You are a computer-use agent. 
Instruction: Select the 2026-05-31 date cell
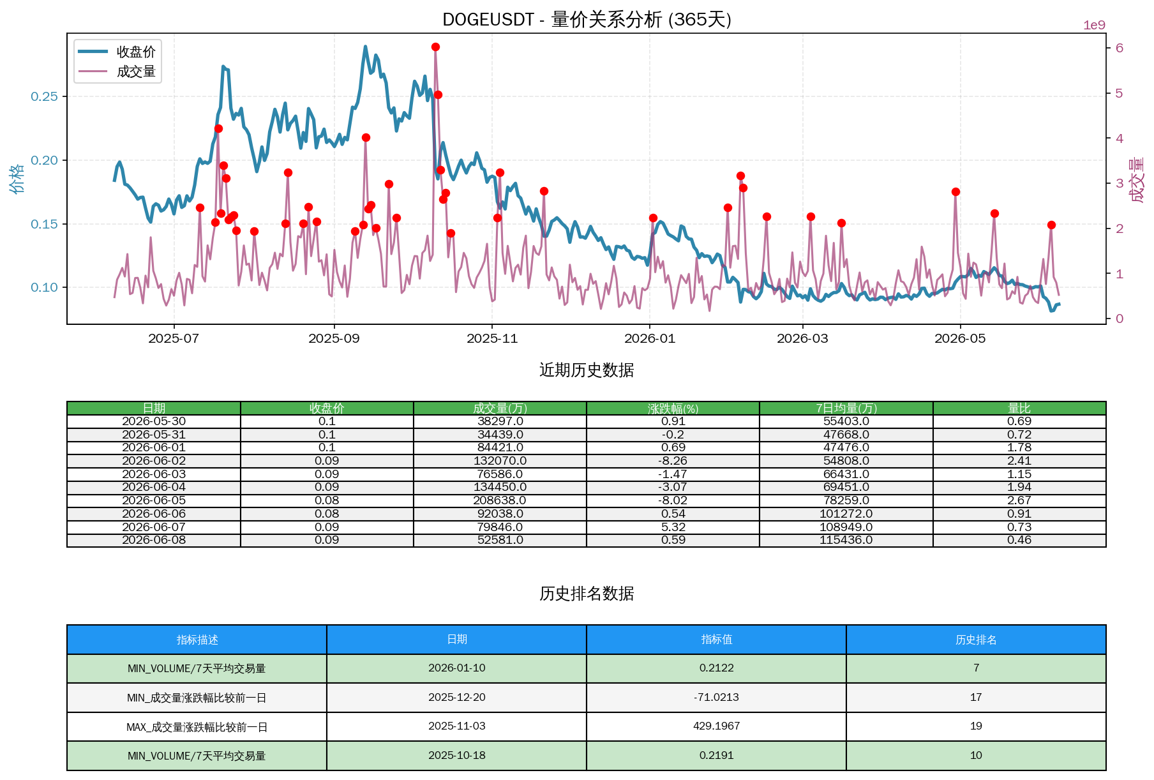click(154, 435)
